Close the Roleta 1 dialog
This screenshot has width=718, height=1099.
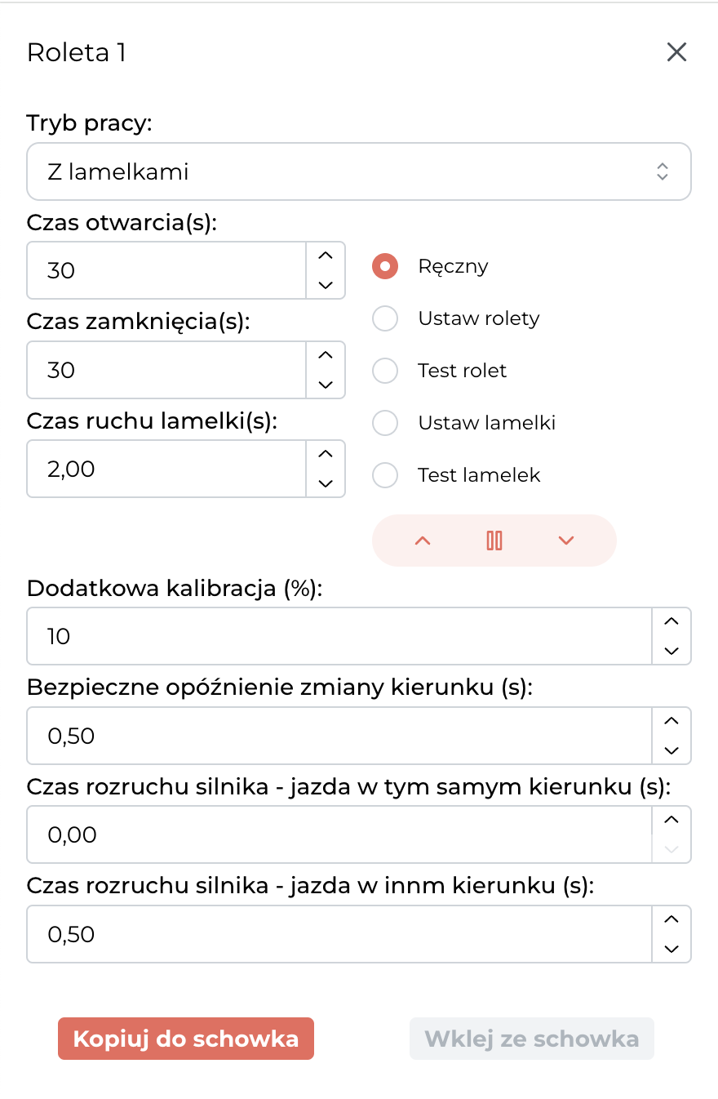click(676, 53)
